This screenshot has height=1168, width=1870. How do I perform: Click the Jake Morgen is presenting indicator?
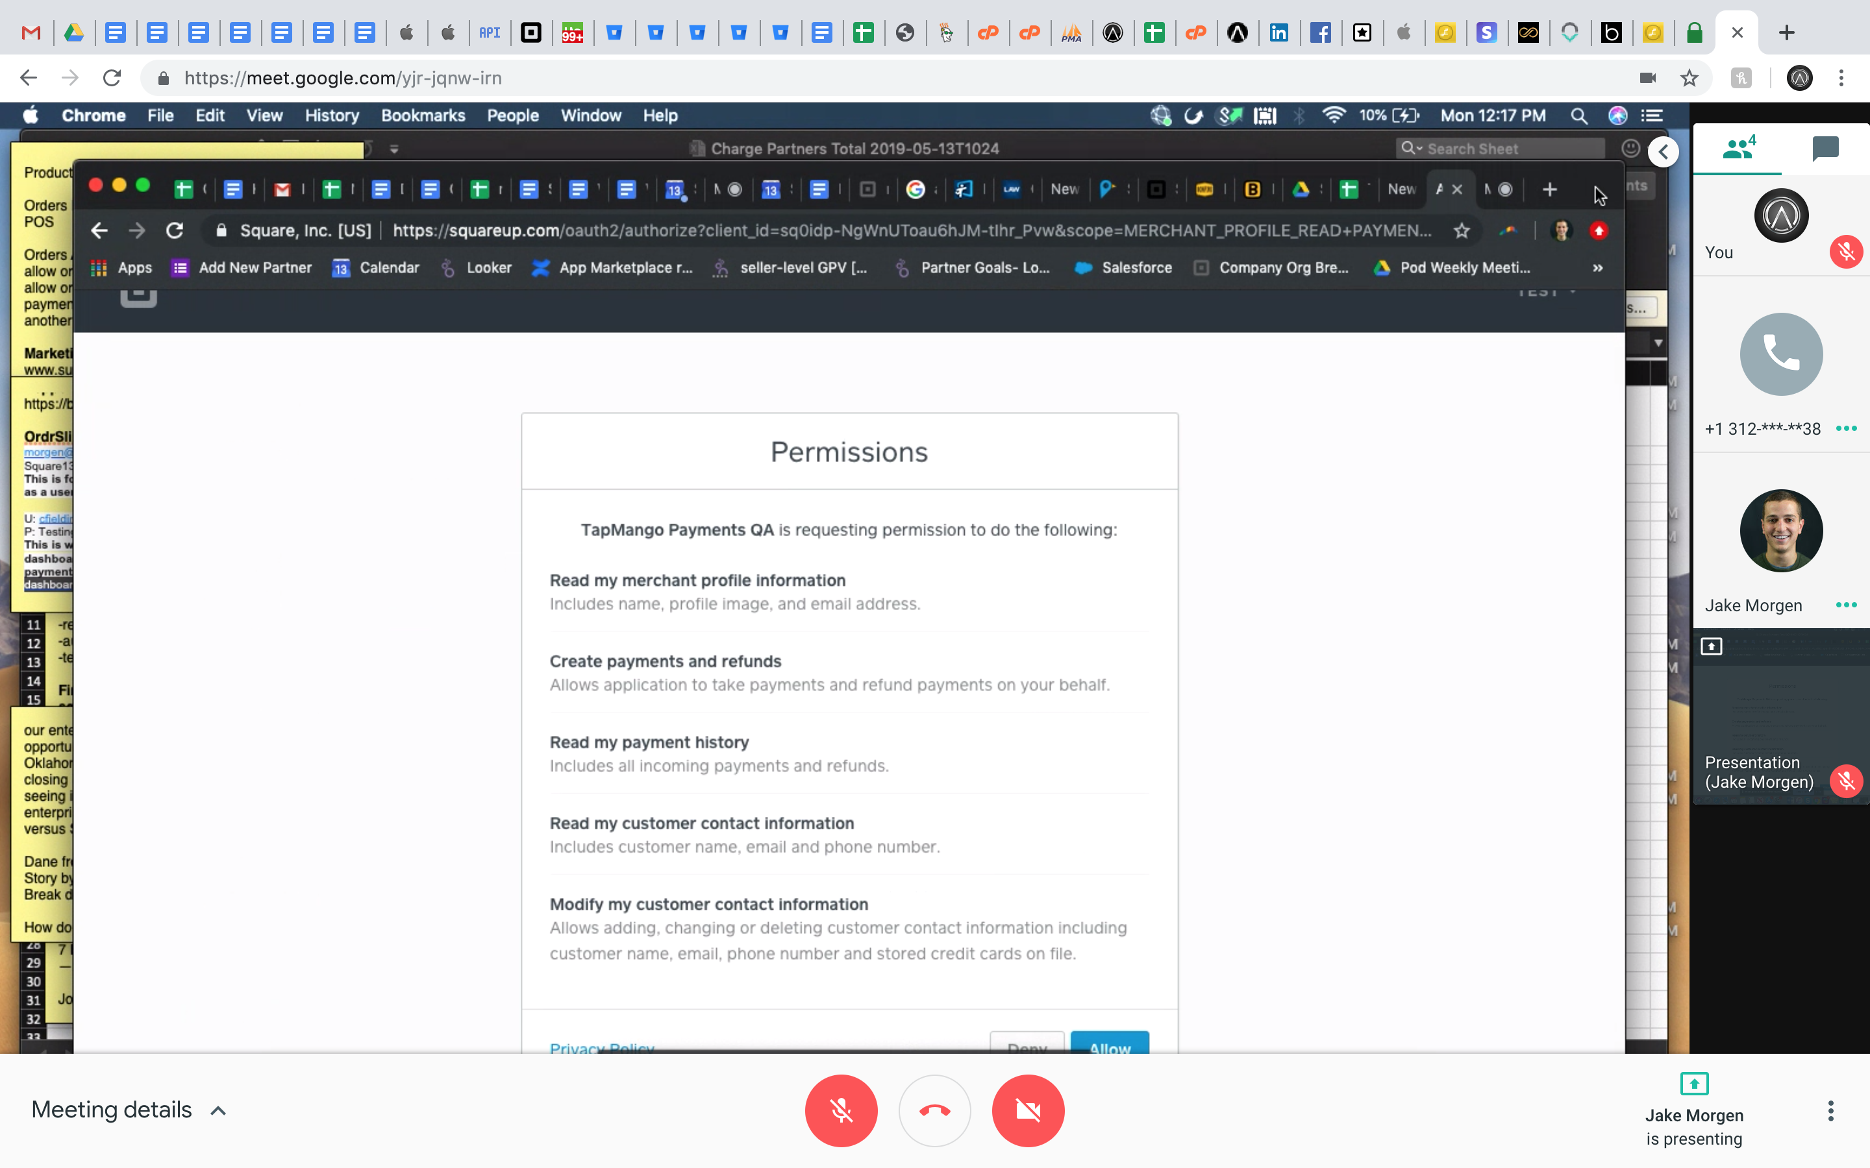[x=1694, y=1110]
